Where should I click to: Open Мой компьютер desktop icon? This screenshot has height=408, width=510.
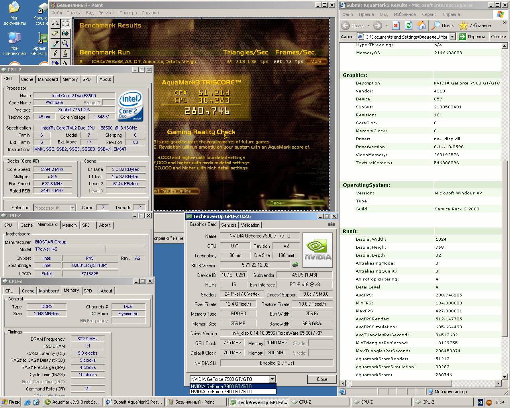click(15, 44)
